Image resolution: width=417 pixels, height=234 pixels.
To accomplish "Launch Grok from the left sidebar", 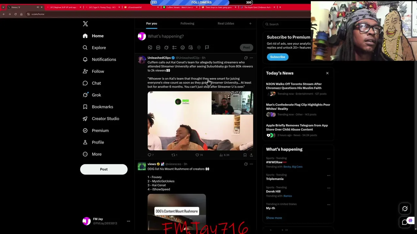I will coord(92,95).
